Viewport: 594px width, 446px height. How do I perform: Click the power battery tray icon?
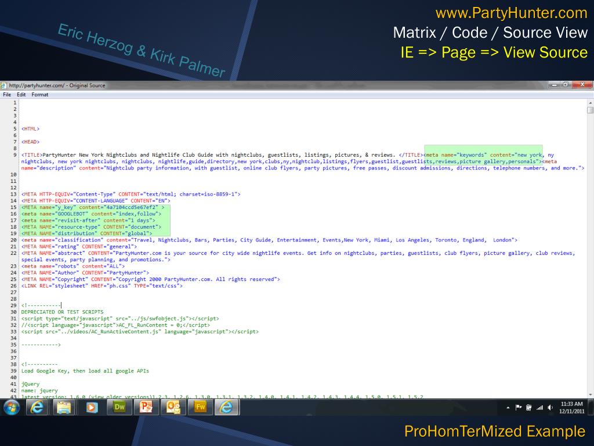[529, 408]
